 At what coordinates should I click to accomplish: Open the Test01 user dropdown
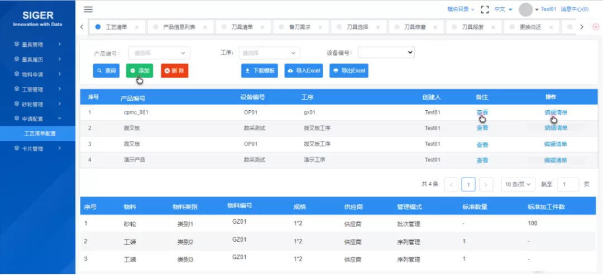pyautogui.click(x=545, y=9)
